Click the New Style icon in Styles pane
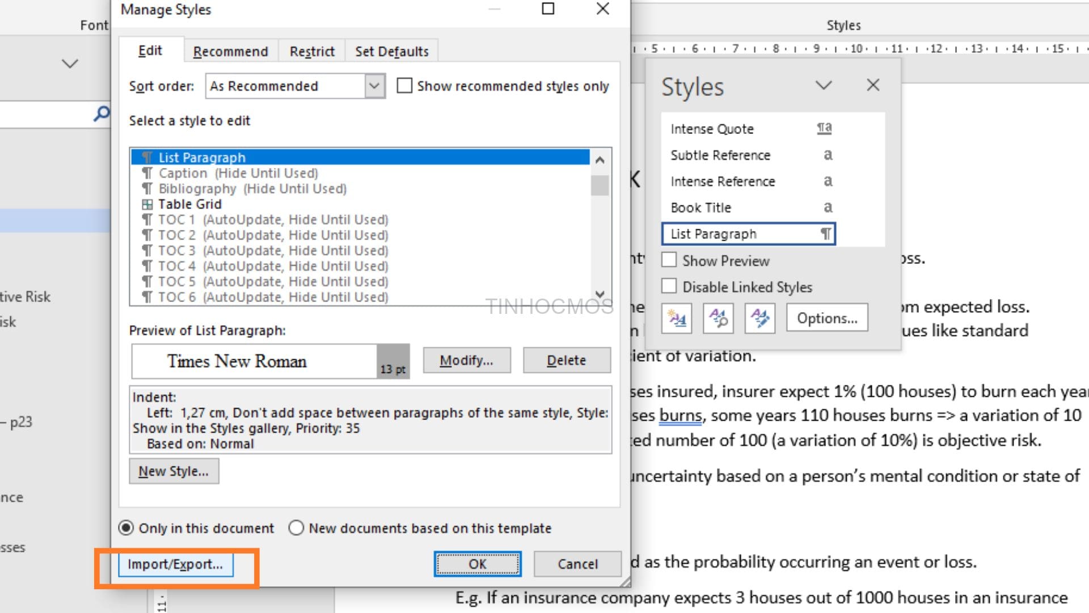Screen dimensions: 1089x613 pos(677,318)
